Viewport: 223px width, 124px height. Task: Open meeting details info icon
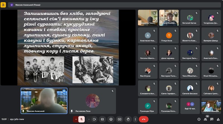tap(199, 119)
